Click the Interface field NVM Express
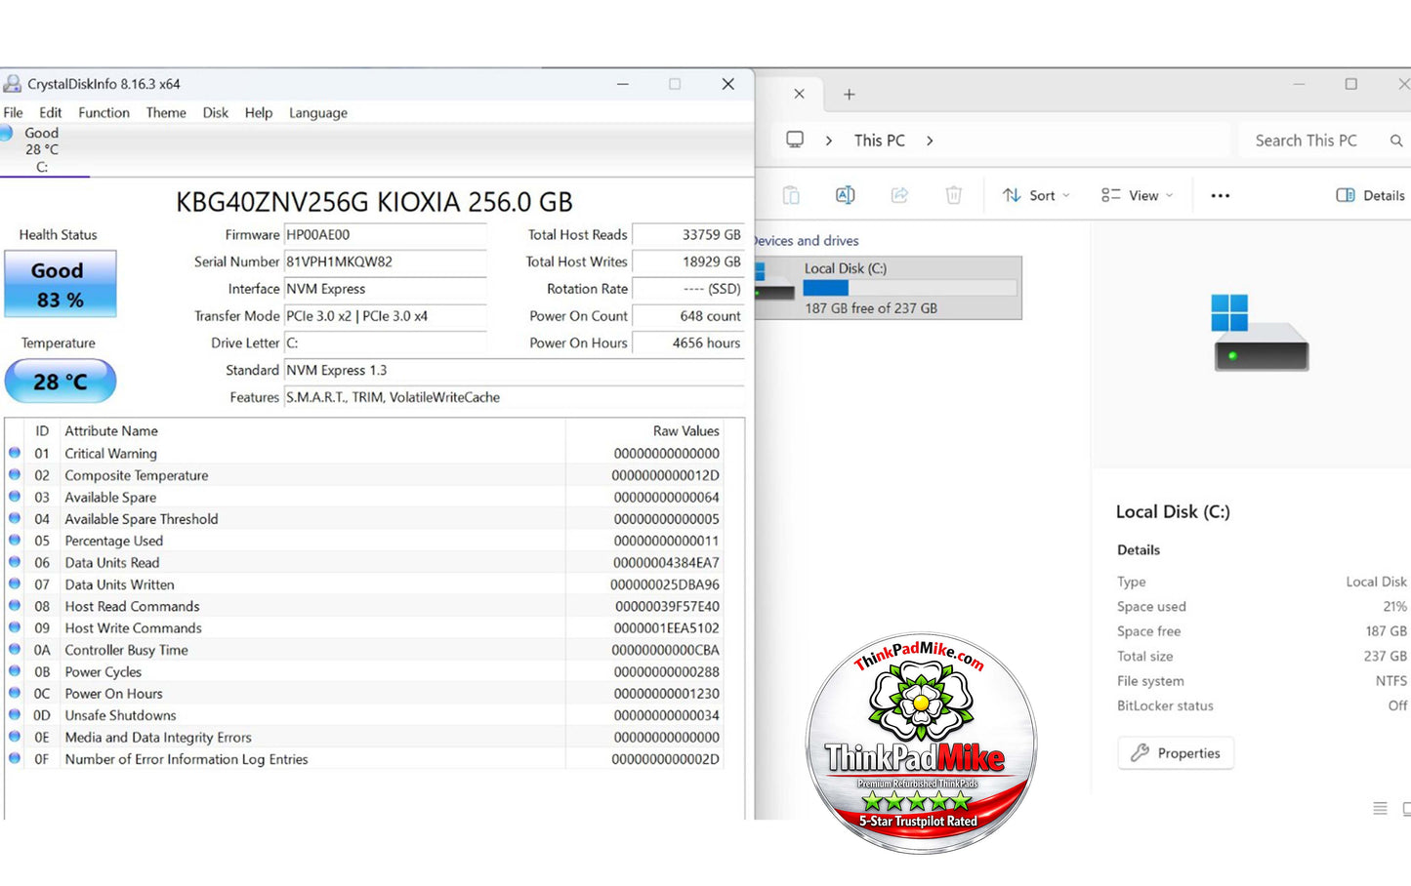Screen dimensions: 1411x886 pos(386,290)
